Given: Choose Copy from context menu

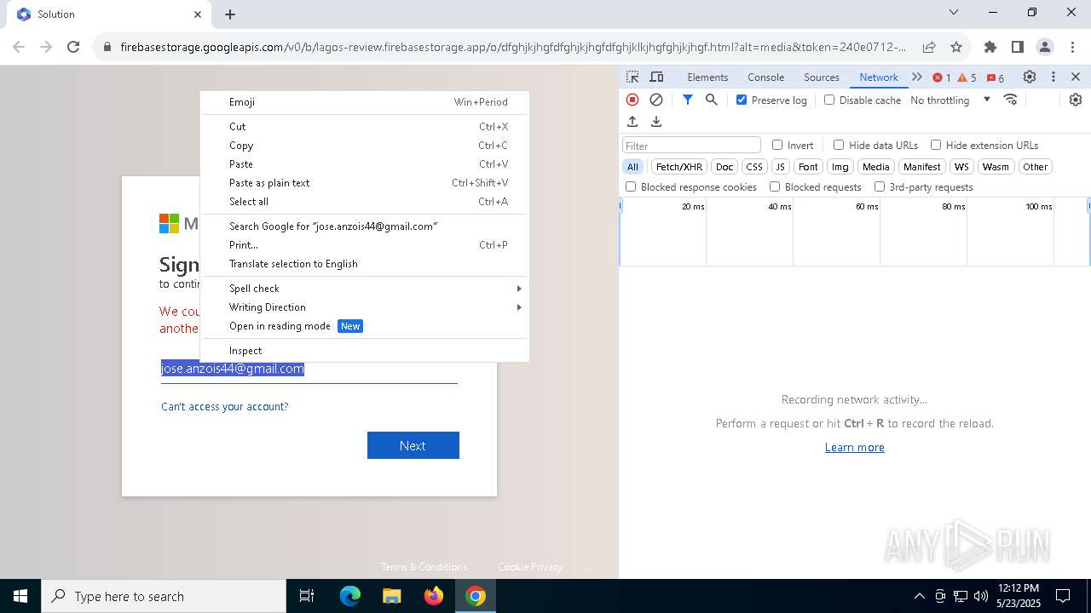Looking at the screenshot, I should (365, 146).
